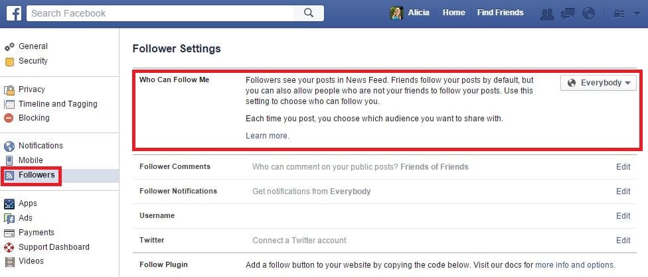This screenshot has width=648, height=277.
Task: Edit the Twitter connection setting
Action: pyautogui.click(x=623, y=241)
